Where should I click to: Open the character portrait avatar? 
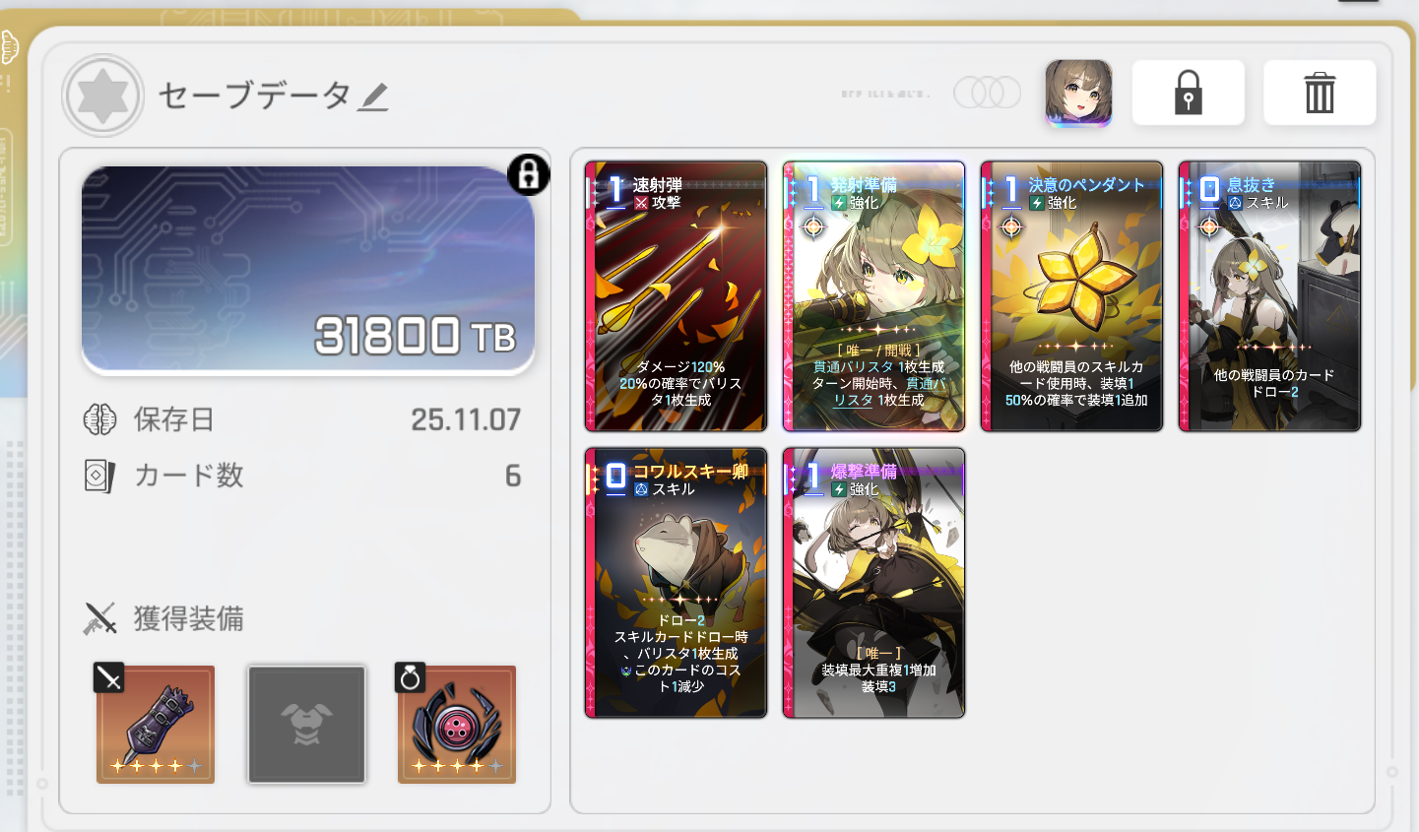coord(1078,94)
